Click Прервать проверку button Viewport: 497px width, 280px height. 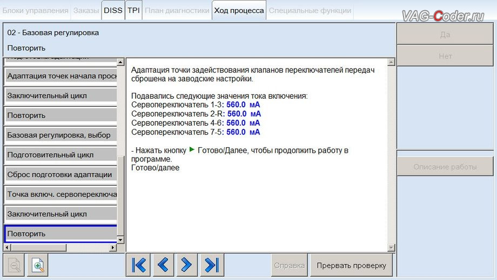pyautogui.click(x=352, y=265)
